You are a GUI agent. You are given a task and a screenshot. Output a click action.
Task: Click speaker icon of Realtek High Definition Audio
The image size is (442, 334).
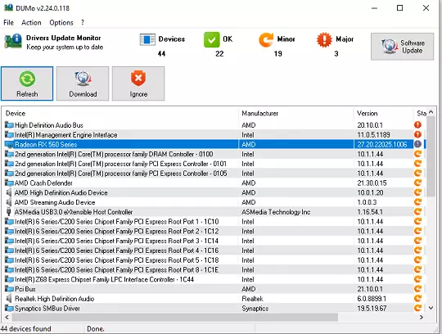9,299
